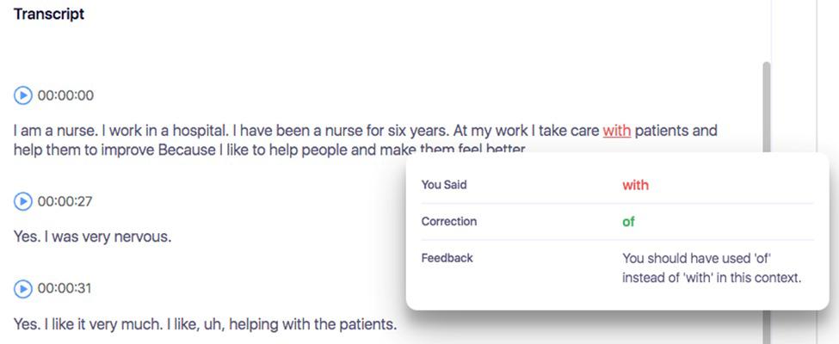This screenshot has width=839, height=344.
Task: Play the transcript segment at 00:00:00
Action: click(x=23, y=95)
